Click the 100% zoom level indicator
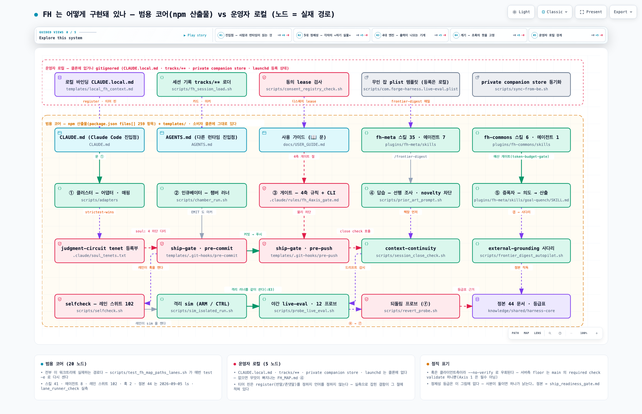 (x=584, y=333)
